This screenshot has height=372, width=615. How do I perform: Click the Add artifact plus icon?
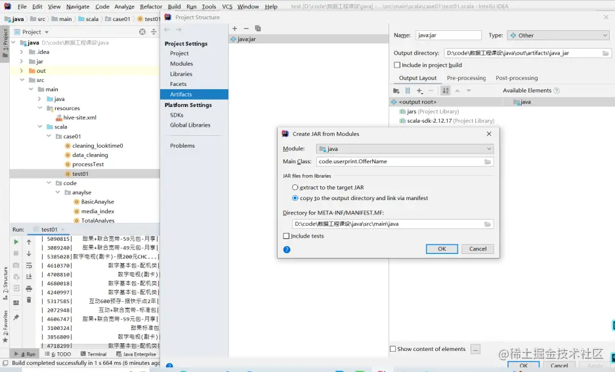pyautogui.click(x=234, y=28)
